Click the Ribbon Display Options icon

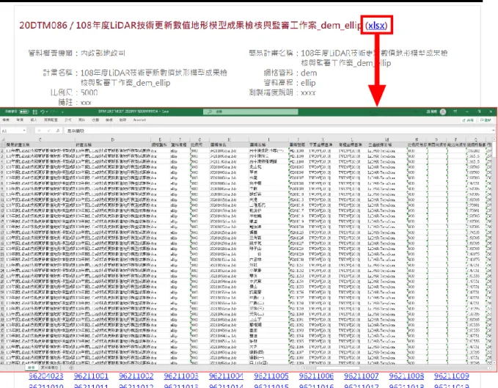[455, 111]
